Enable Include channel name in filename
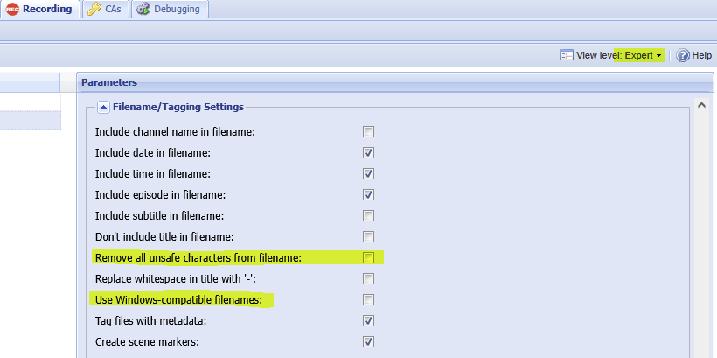Viewport: 717px width, 358px height. [369, 132]
